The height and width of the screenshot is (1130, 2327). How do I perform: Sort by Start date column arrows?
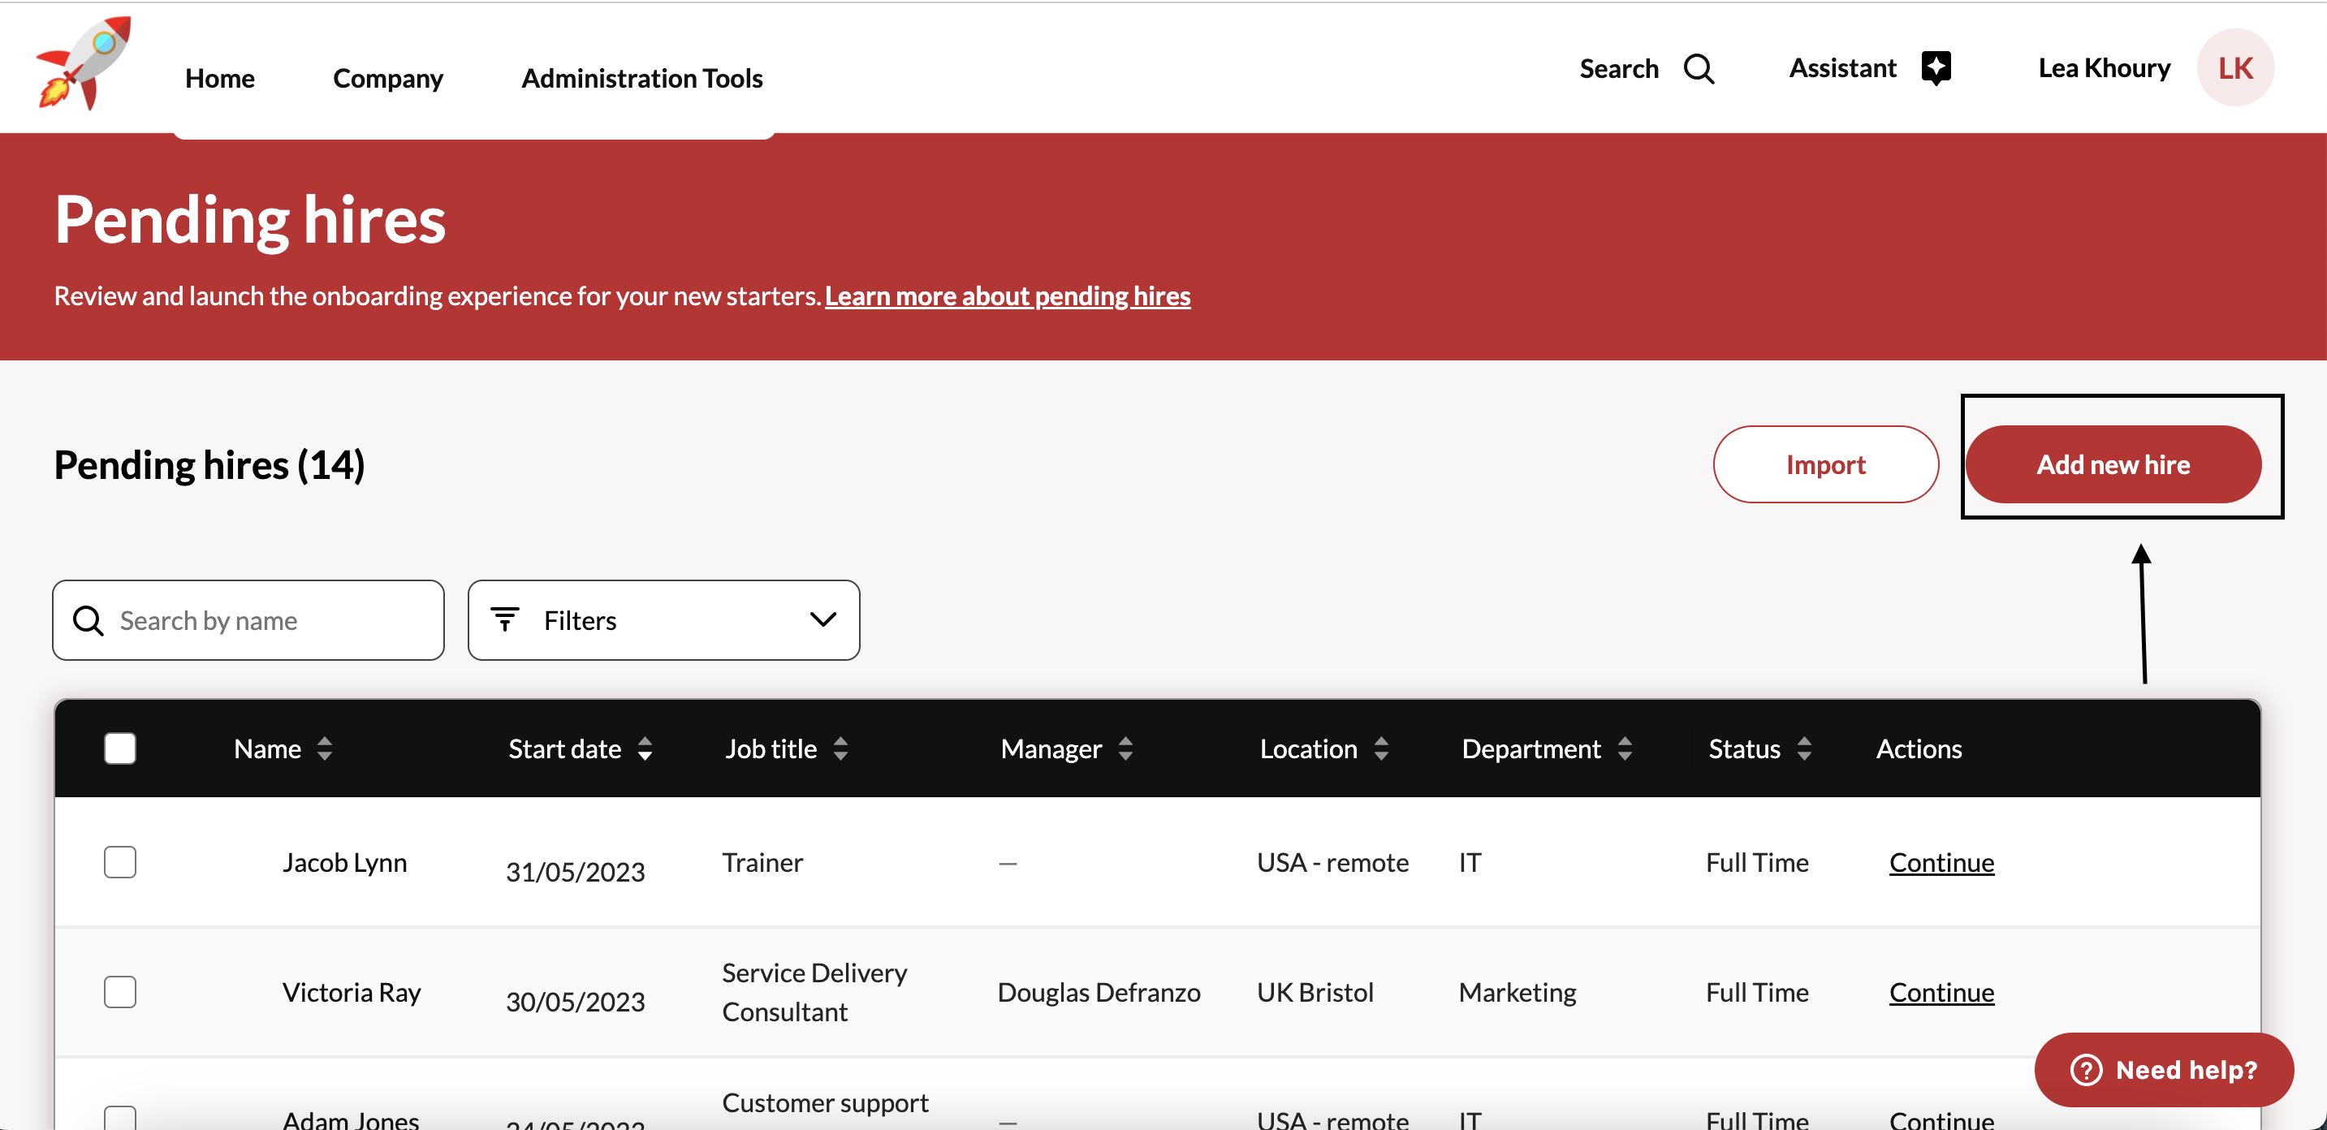click(645, 748)
